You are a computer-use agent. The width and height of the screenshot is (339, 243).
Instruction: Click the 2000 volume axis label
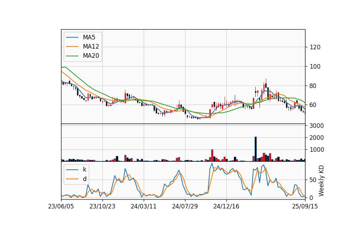pyautogui.click(x=317, y=138)
